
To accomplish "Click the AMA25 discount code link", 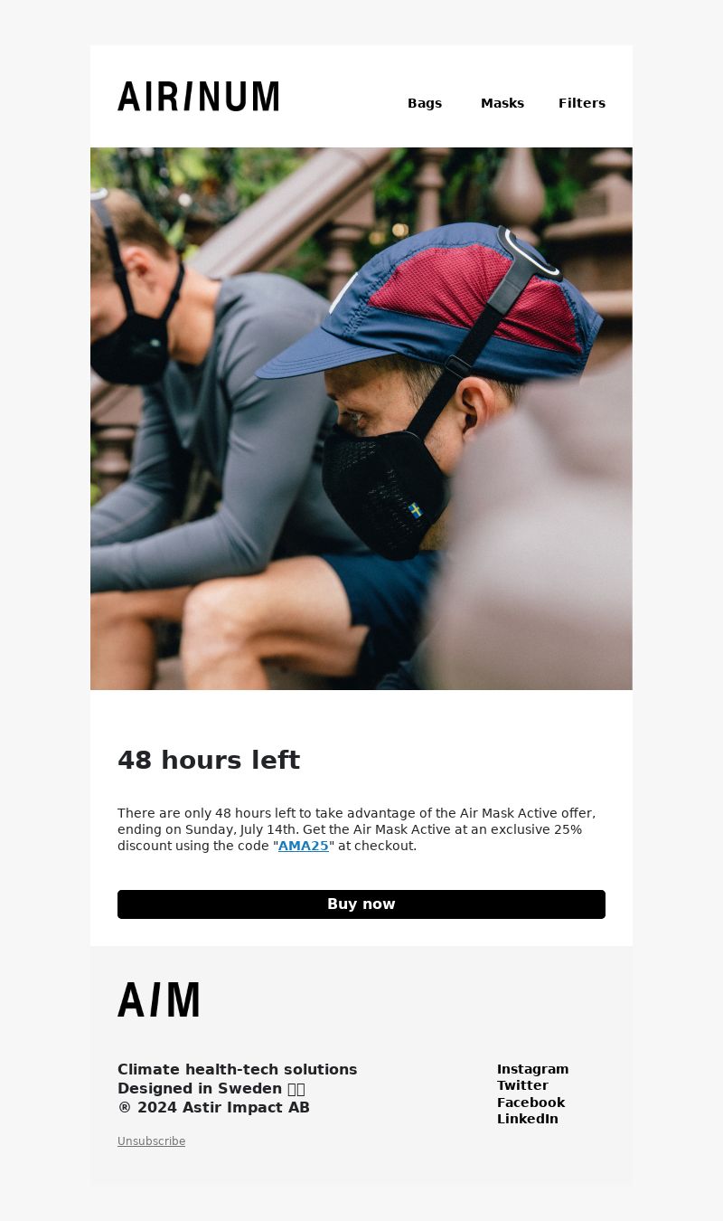I will (304, 846).
